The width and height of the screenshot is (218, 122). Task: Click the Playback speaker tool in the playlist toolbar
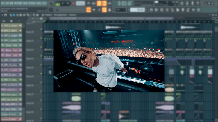(x=37, y=15)
